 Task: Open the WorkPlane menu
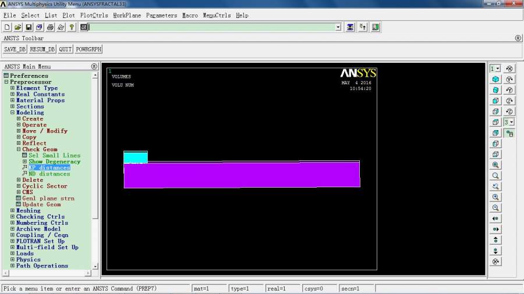(127, 15)
